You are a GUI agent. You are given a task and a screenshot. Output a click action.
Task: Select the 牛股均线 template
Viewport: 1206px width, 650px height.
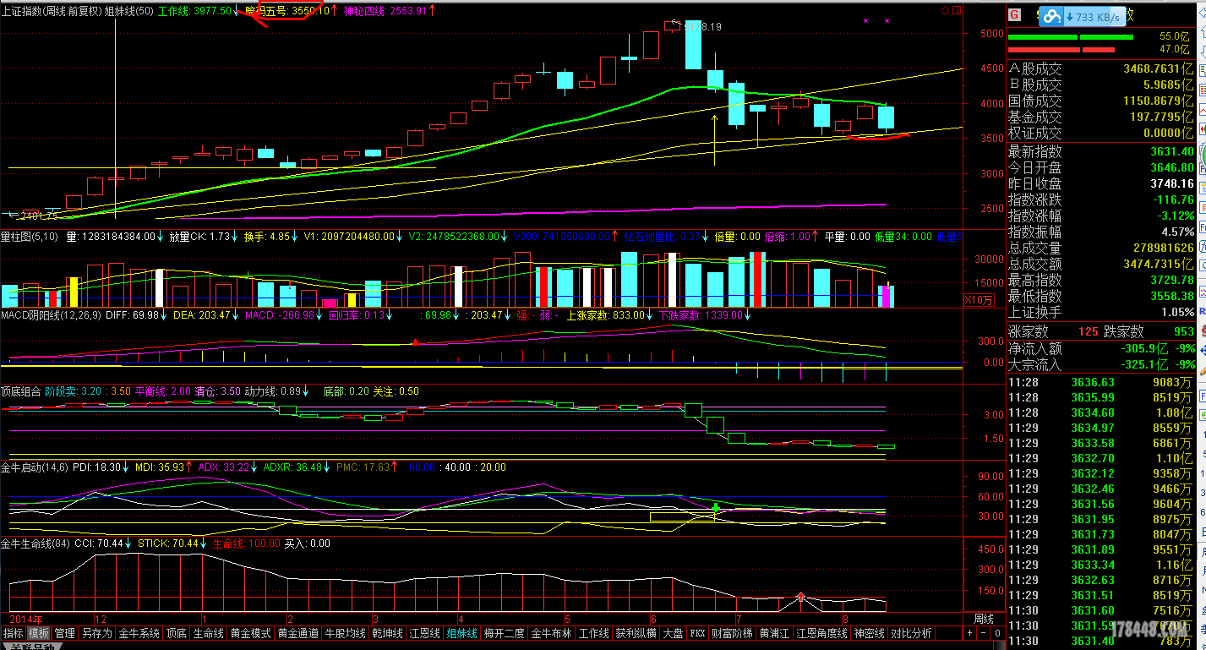tap(345, 632)
